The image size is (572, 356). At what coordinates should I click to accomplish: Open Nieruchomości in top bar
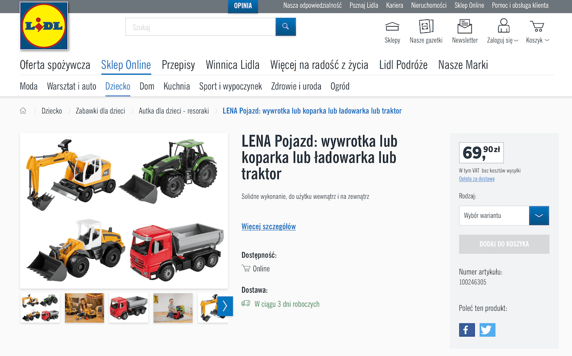click(429, 6)
